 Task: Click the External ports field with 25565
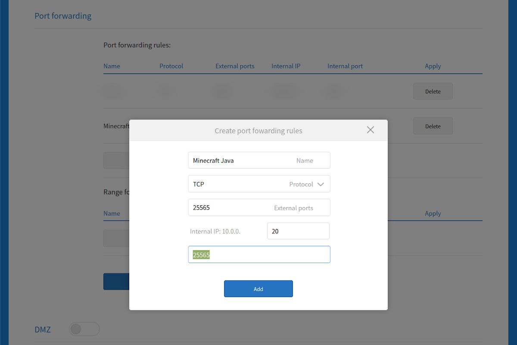pyautogui.click(x=259, y=207)
